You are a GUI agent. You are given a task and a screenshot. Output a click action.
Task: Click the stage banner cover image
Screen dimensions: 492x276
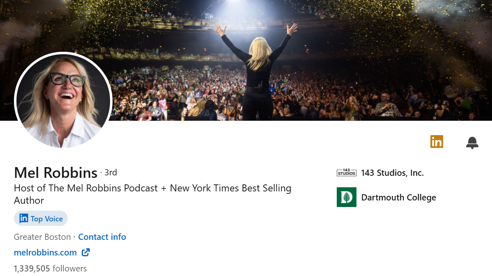point(246,62)
